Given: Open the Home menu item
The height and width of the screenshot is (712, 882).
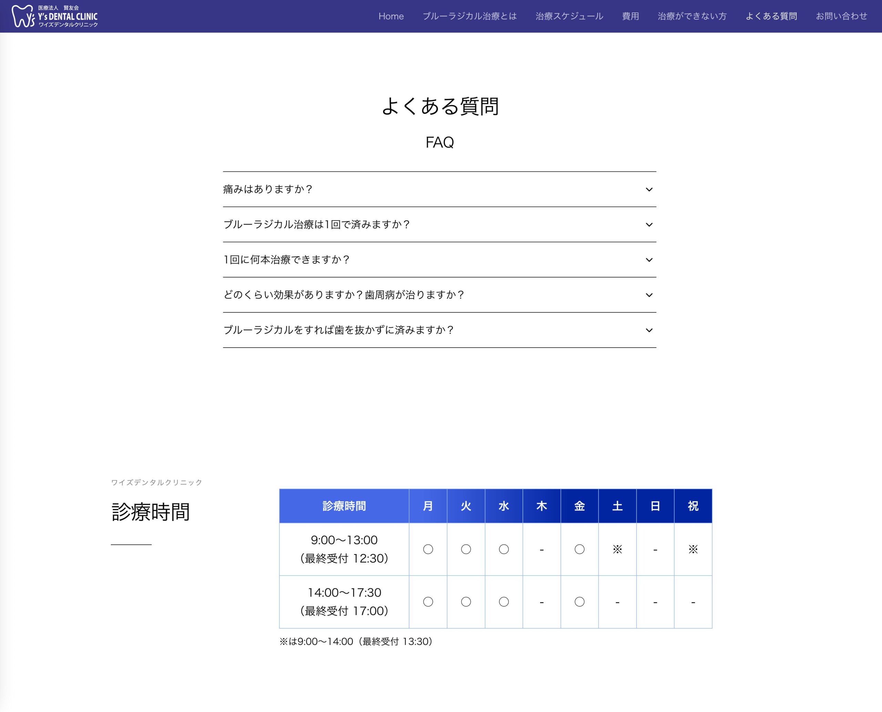Looking at the screenshot, I should [391, 16].
